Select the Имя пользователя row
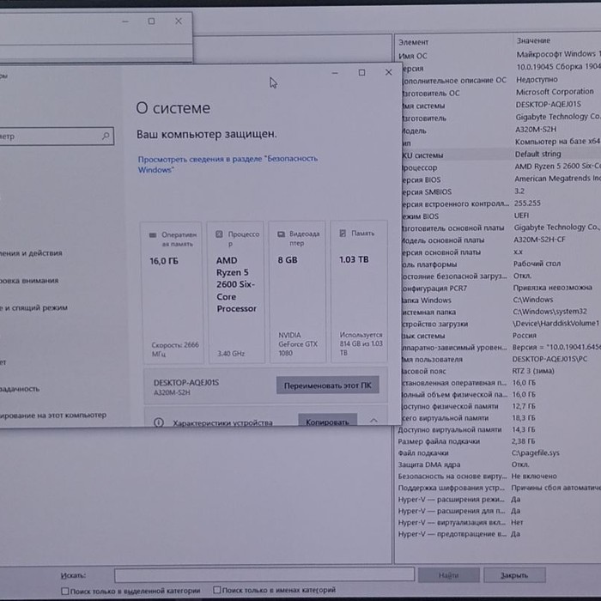The height and width of the screenshot is (601, 601). pyautogui.click(x=501, y=359)
